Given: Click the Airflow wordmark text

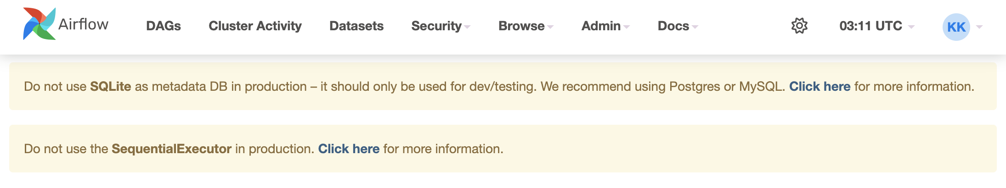Looking at the screenshot, I should pos(83,24).
